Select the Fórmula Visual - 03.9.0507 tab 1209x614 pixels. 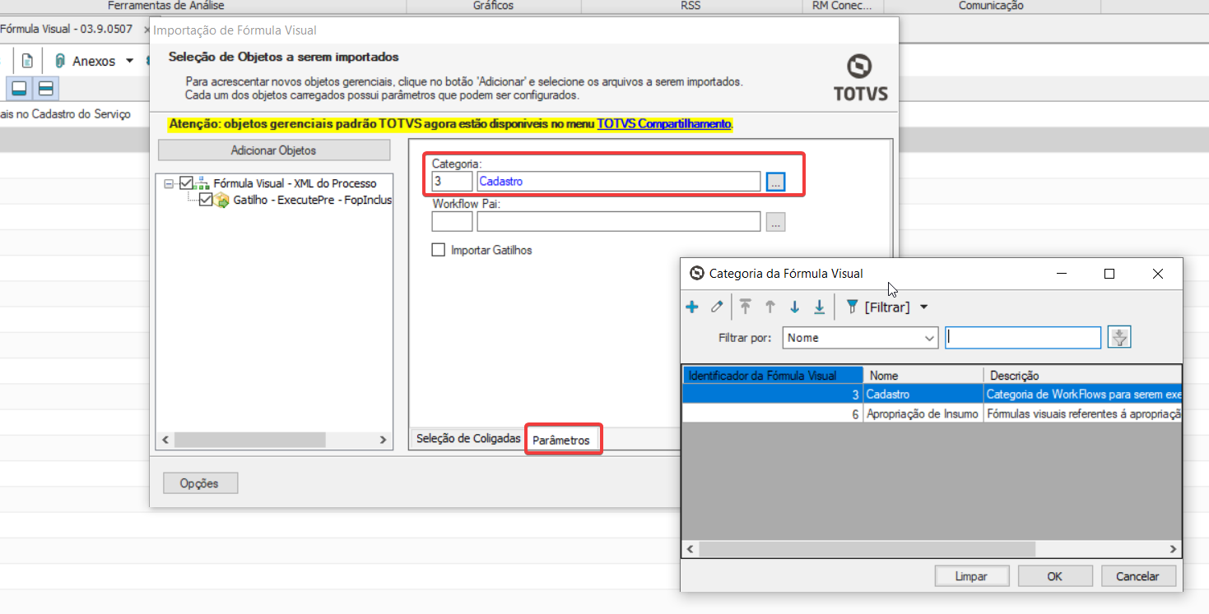point(66,29)
